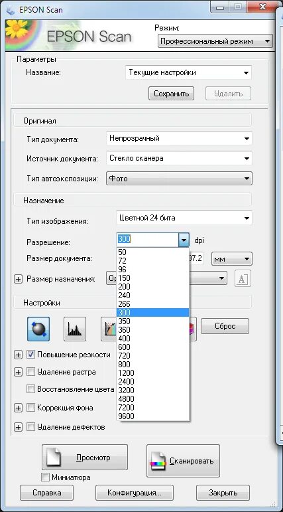Viewport: 283px width, 512px height.
Task: Click the Конфигурация... button
Action: (x=135, y=492)
